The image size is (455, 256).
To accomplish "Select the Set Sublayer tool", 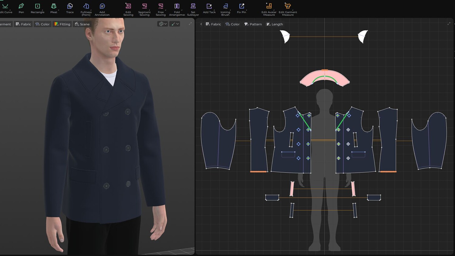I will (193, 9).
